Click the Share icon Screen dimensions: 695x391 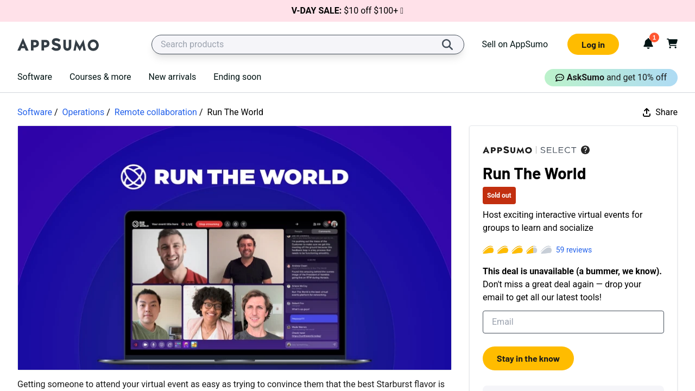647,112
